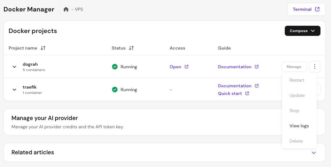The image size is (331, 167).
Task: Open dograh Documentation link
Action: point(235,67)
